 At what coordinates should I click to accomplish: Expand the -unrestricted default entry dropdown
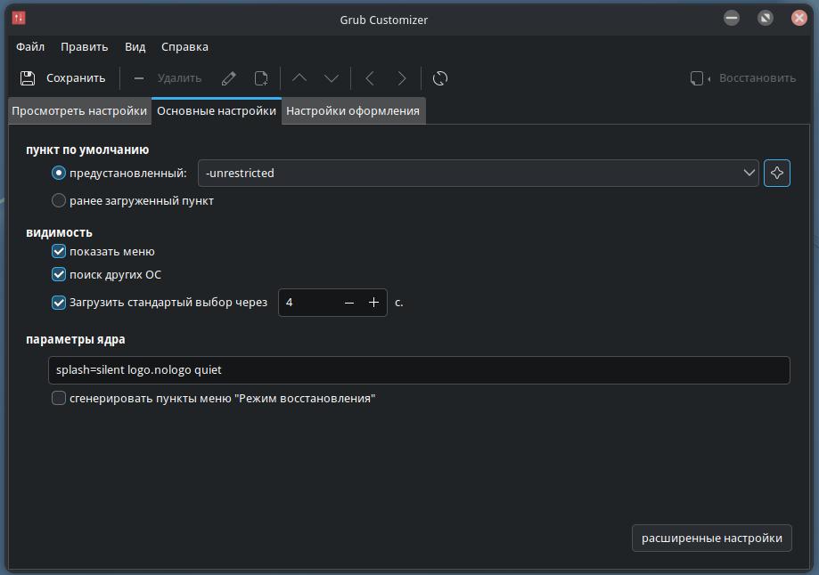(478, 174)
